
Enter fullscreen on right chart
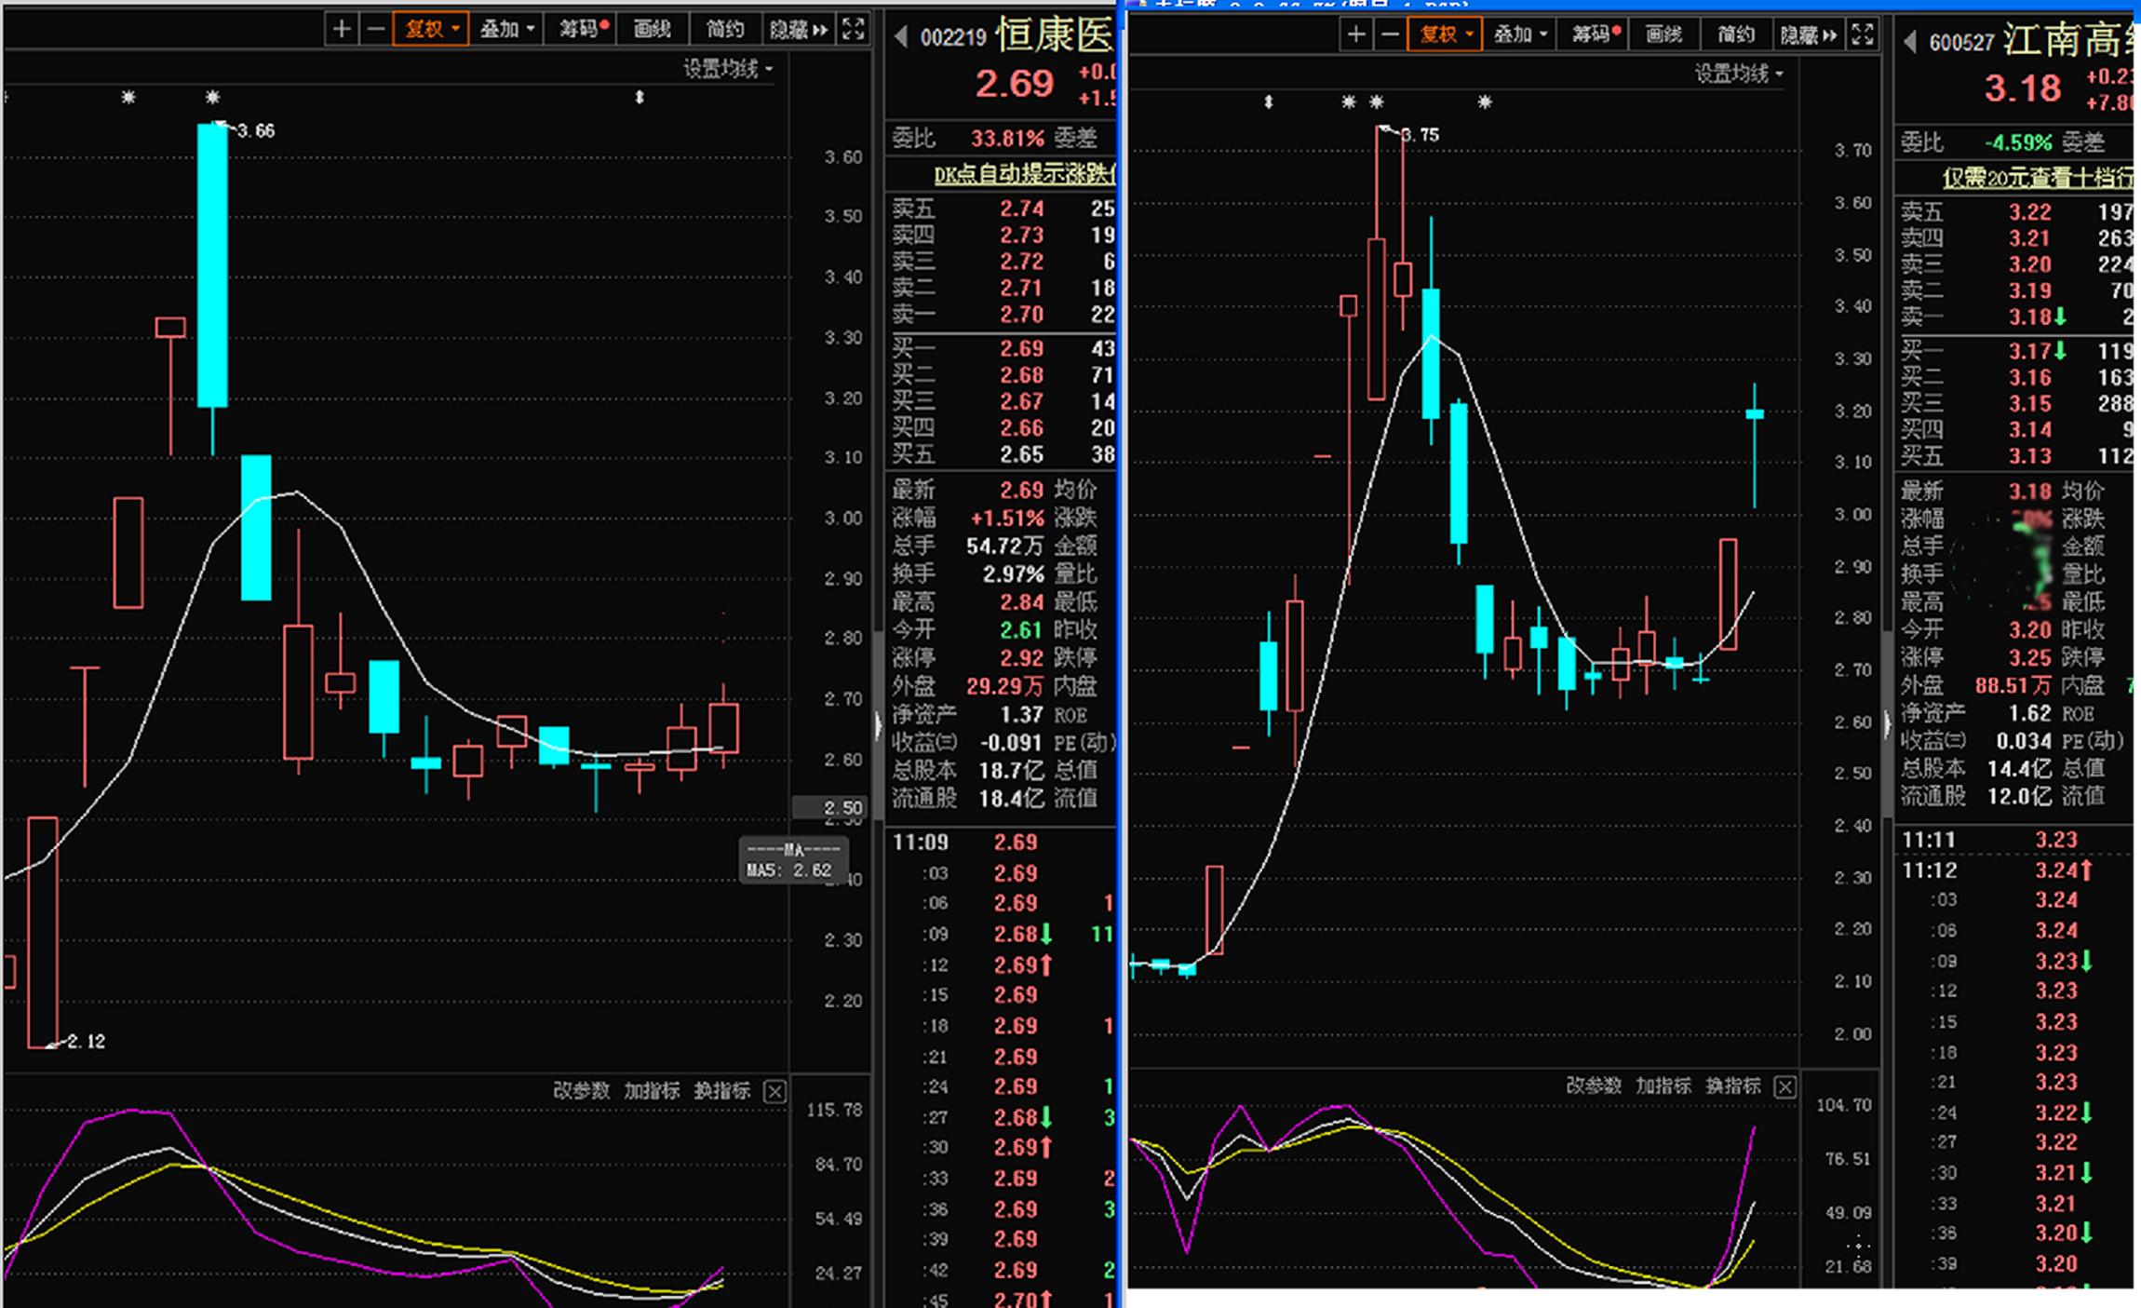point(1863,35)
